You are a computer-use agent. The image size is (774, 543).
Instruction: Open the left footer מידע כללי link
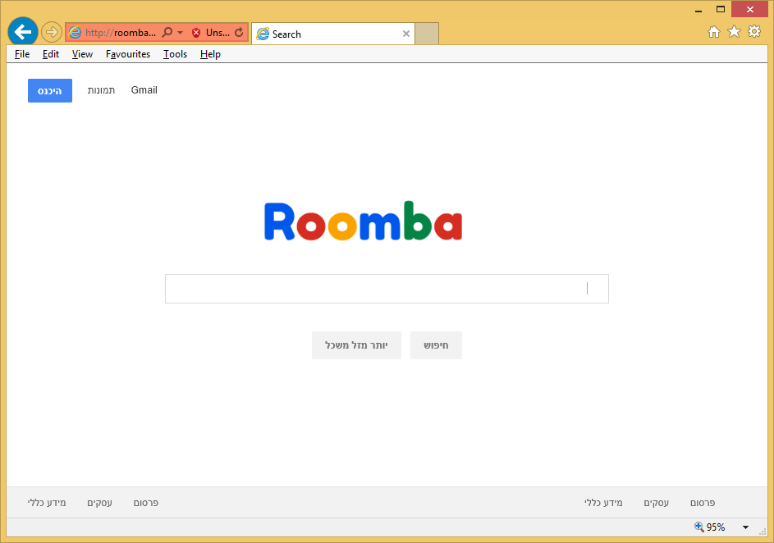pyautogui.click(x=47, y=503)
